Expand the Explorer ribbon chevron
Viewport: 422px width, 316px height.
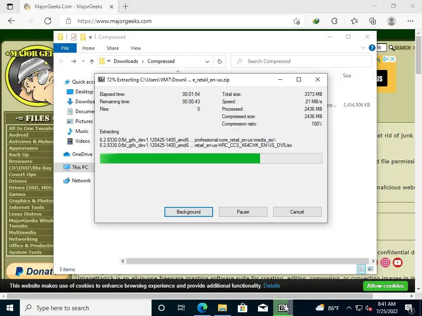click(363, 48)
